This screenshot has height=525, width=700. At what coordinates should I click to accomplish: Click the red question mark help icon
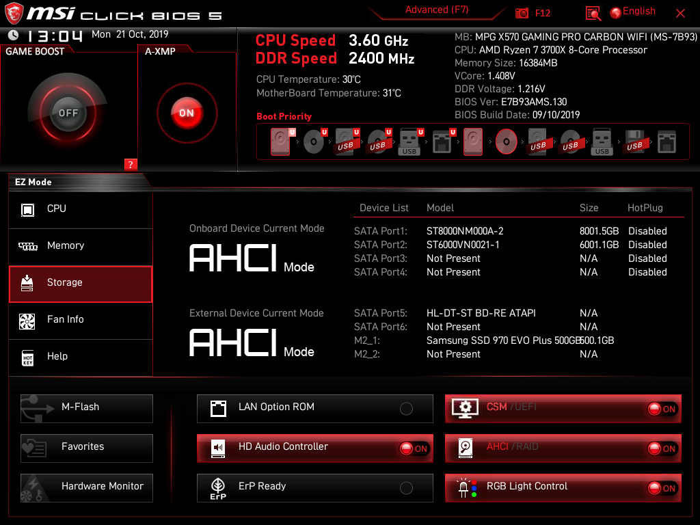click(x=131, y=165)
